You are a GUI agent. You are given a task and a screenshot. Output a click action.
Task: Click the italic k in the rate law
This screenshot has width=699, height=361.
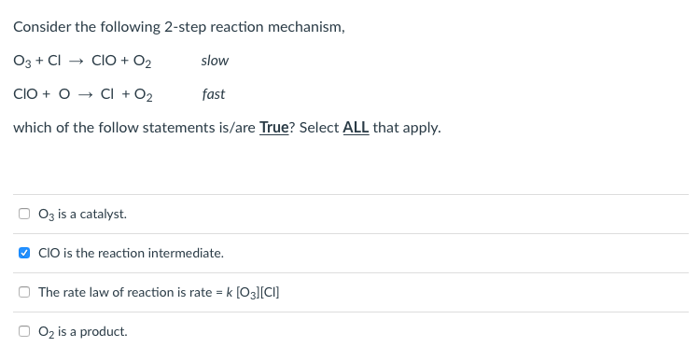coord(230,292)
